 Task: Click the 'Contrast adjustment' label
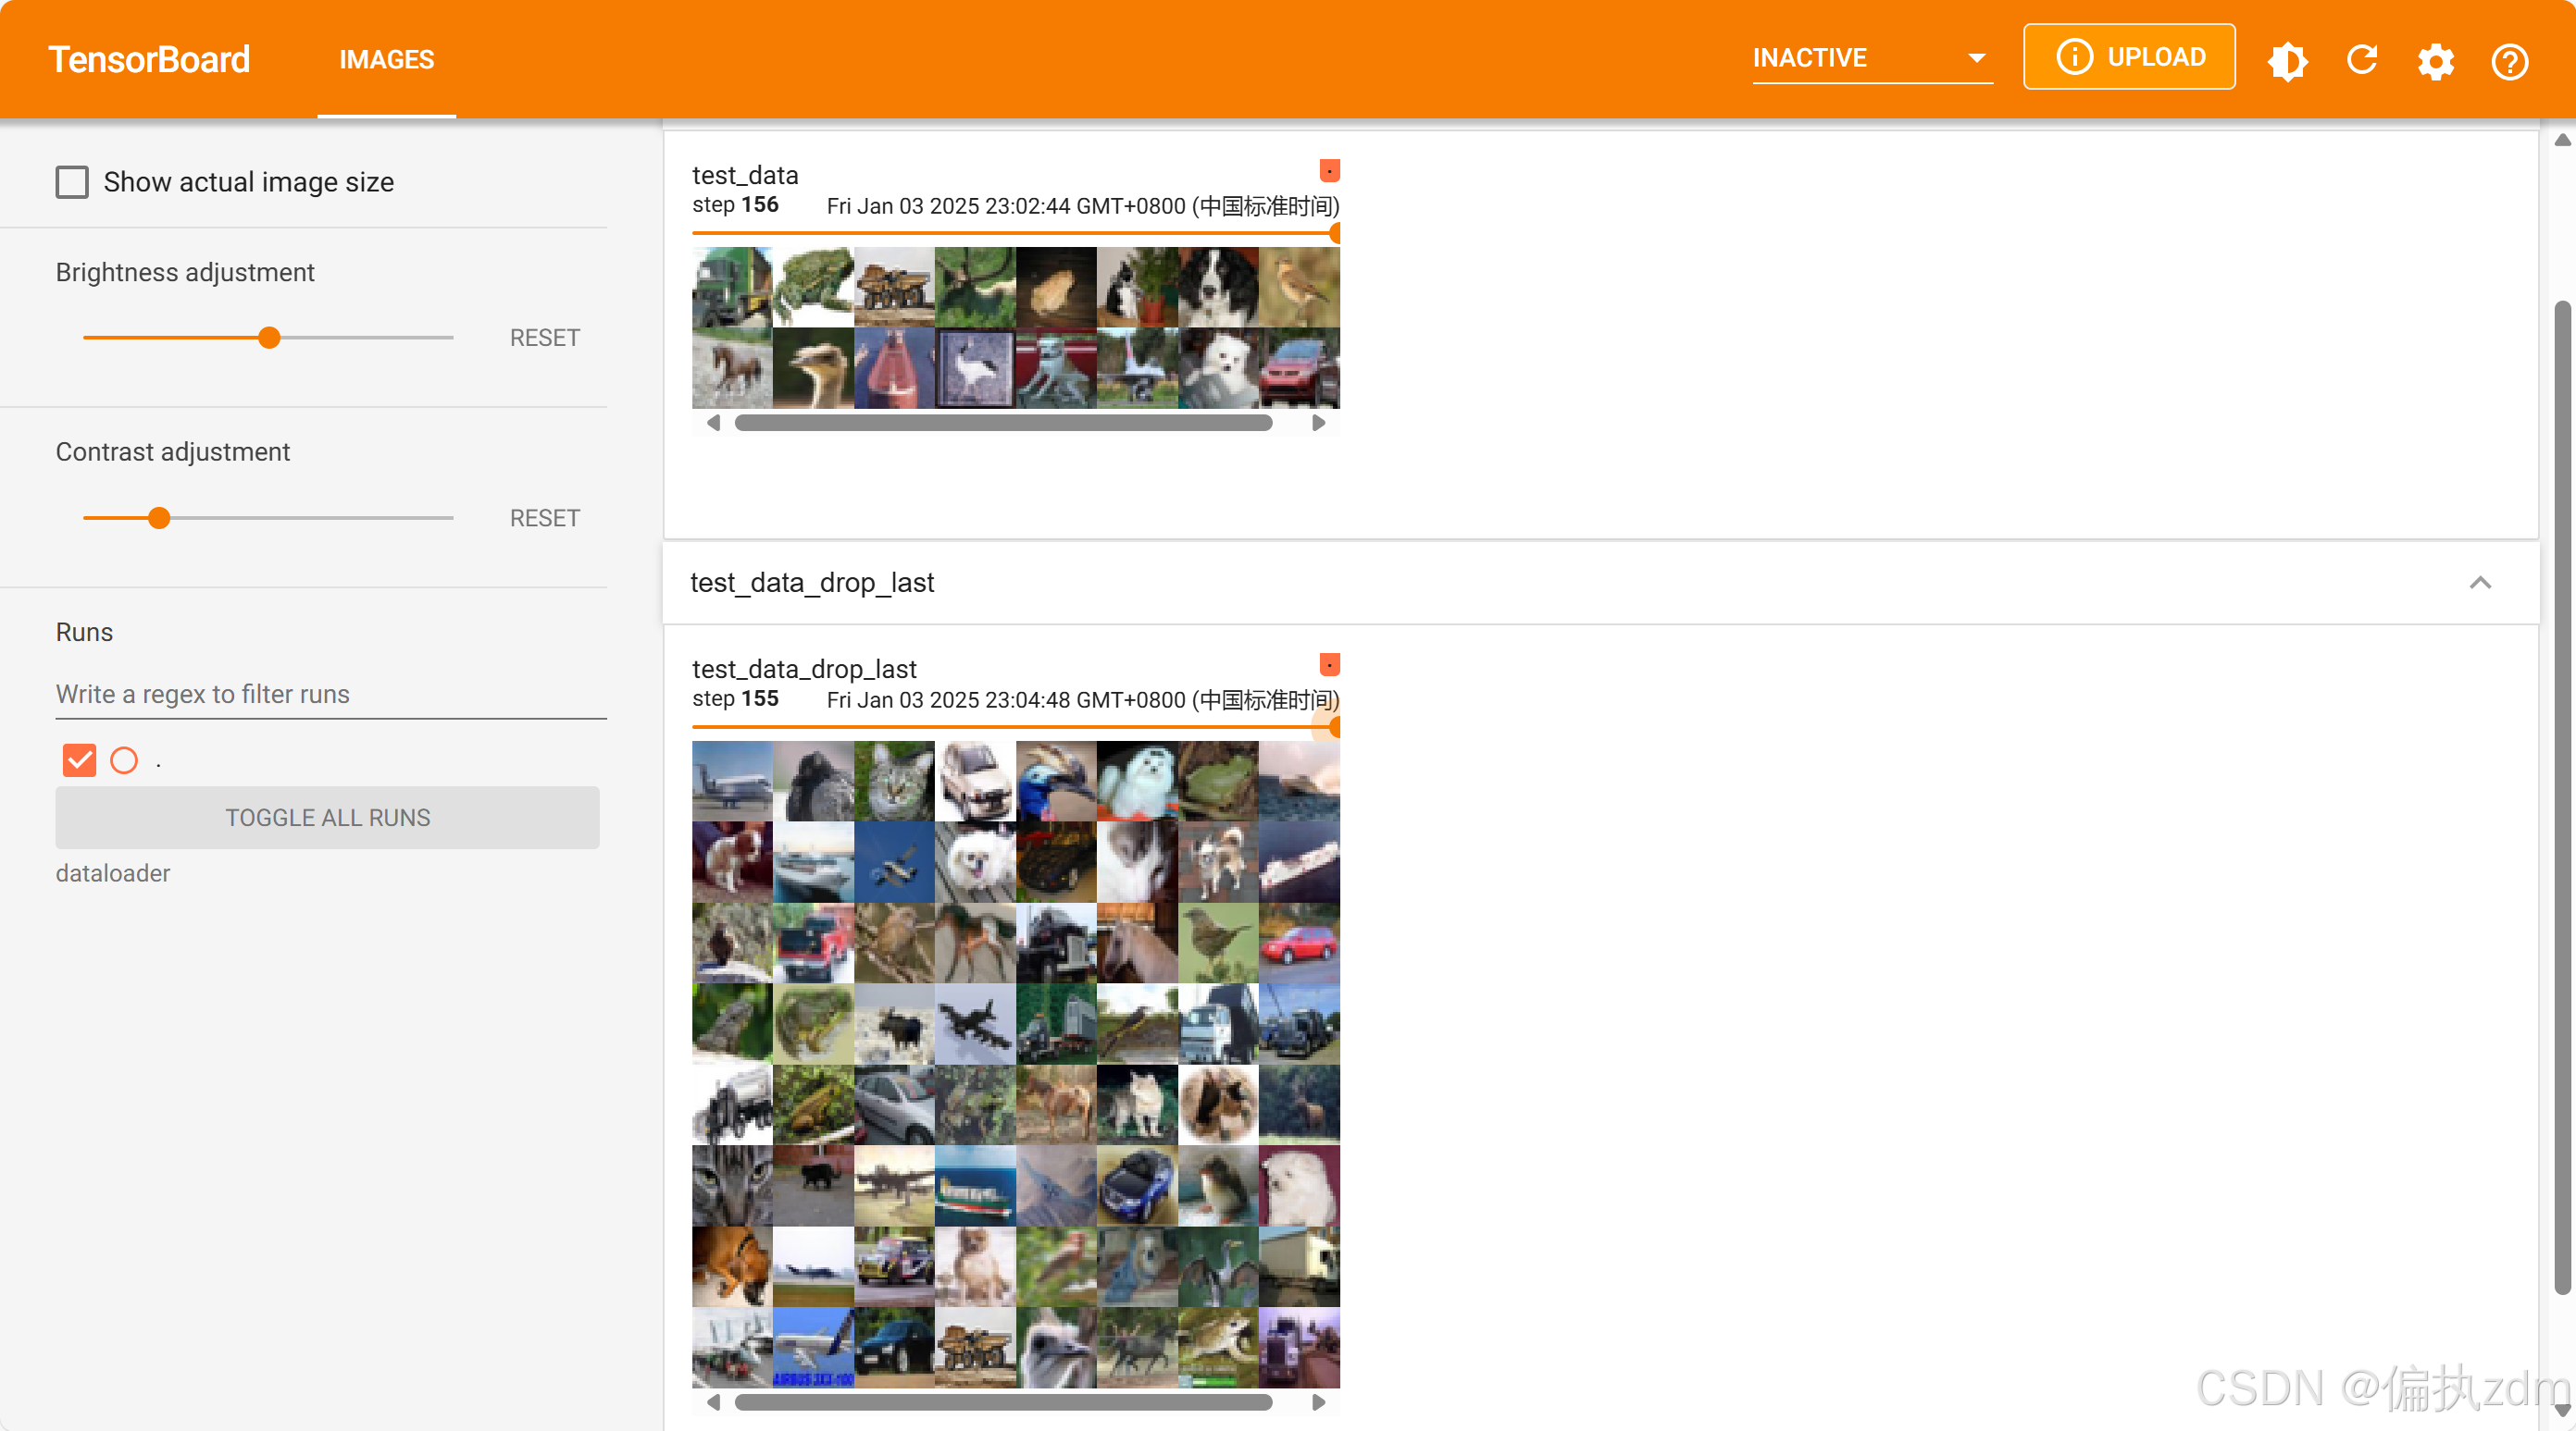pos(173,451)
